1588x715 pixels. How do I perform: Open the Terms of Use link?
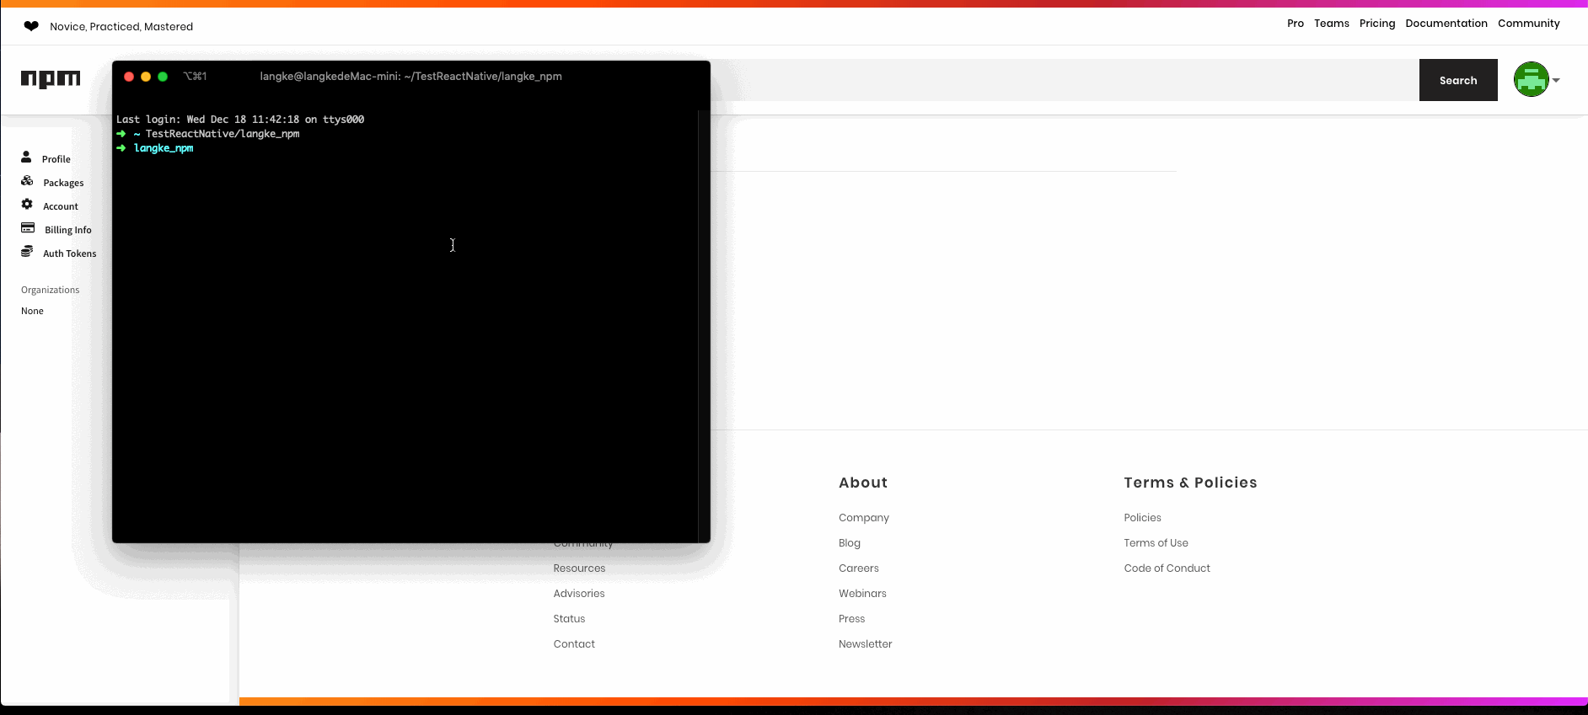[1156, 543]
